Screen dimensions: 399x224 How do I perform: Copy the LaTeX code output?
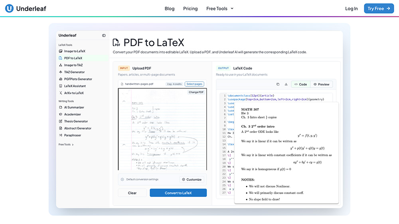(x=278, y=84)
